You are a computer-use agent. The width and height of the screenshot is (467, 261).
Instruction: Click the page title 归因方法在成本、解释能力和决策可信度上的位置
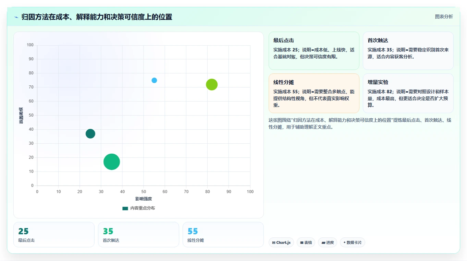97,17
